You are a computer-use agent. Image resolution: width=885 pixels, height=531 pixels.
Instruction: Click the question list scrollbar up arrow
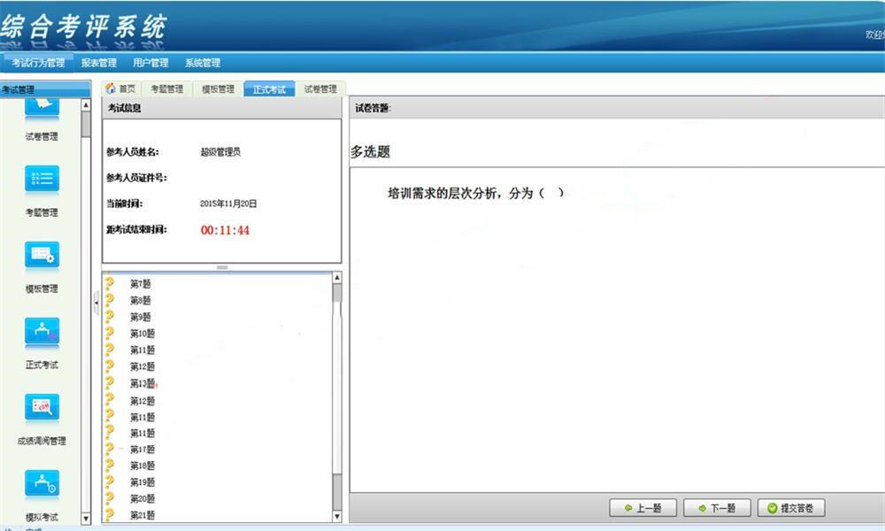point(337,278)
